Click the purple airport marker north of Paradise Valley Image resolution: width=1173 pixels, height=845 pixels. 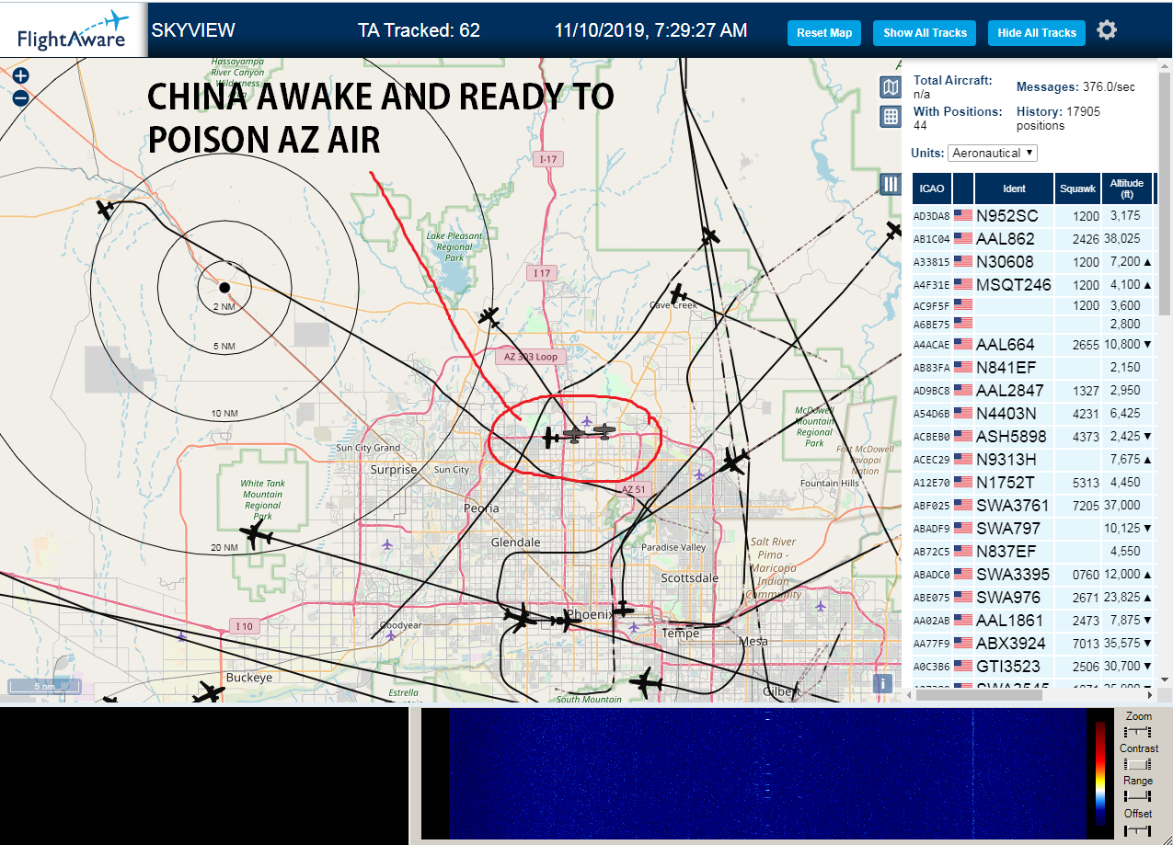699,475
